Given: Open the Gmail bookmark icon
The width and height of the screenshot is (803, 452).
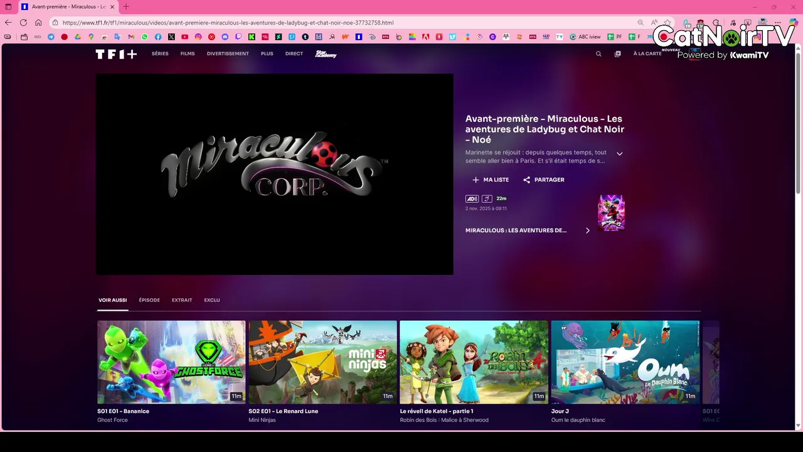Looking at the screenshot, I should point(131,37).
